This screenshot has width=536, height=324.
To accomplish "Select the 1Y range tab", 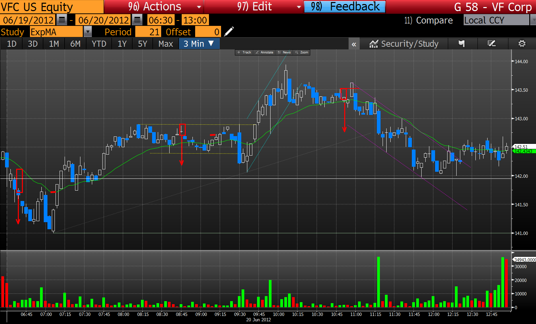I will (x=122, y=44).
